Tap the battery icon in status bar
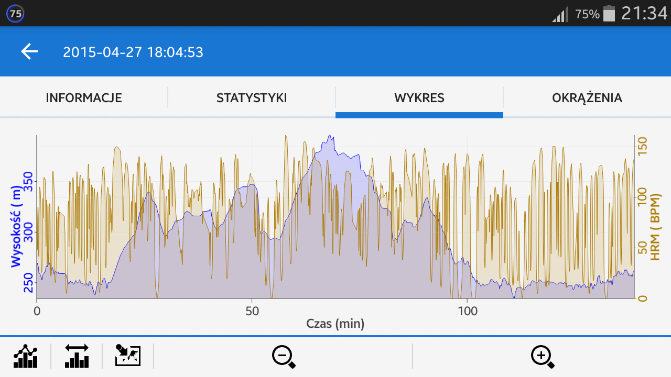The width and height of the screenshot is (671, 377). pos(609,14)
